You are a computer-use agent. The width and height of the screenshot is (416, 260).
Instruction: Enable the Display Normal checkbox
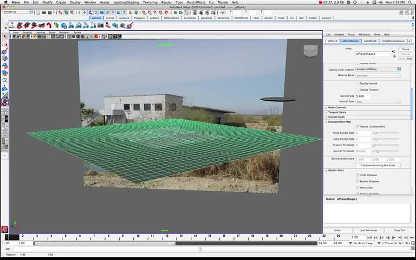pyautogui.click(x=357, y=83)
